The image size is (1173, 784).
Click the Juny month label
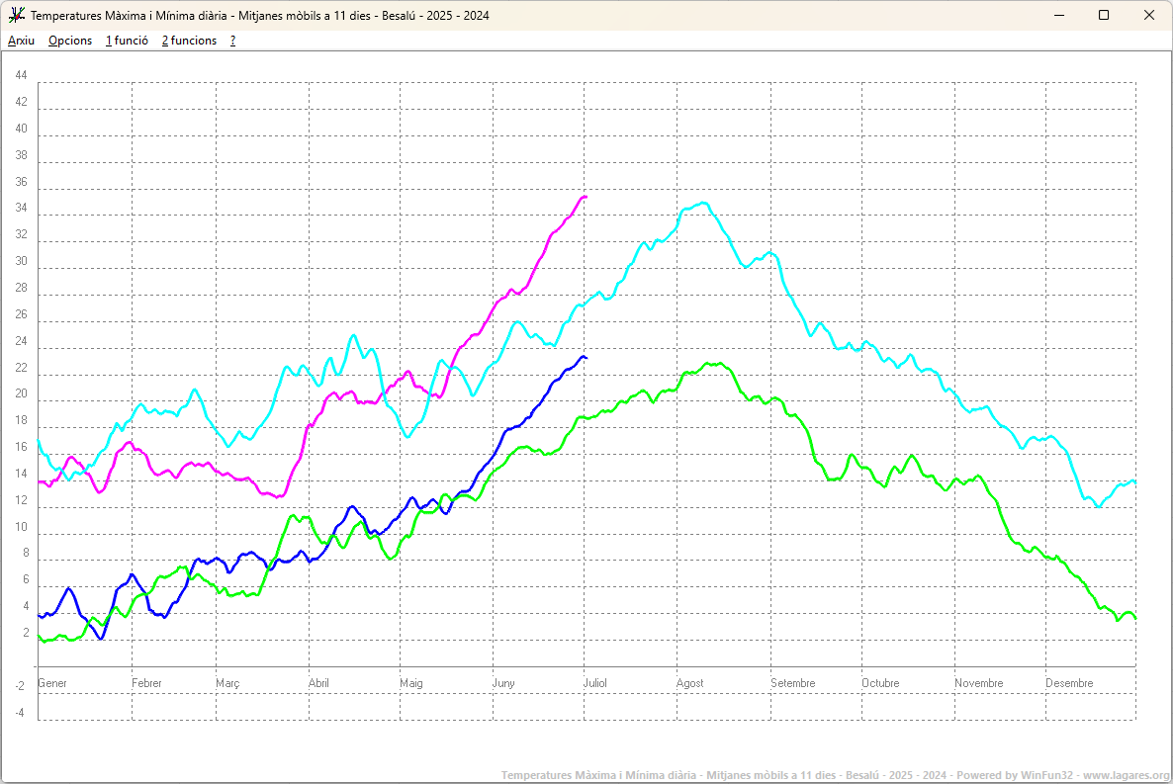coord(503,683)
